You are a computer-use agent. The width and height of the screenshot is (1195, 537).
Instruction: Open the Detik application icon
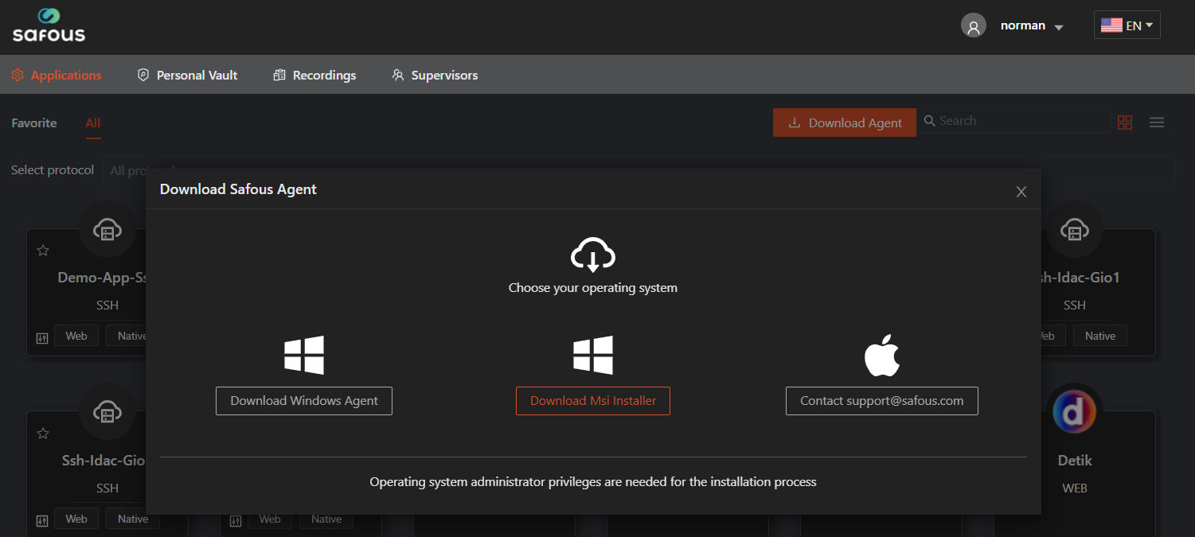click(x=1074, y=412)
